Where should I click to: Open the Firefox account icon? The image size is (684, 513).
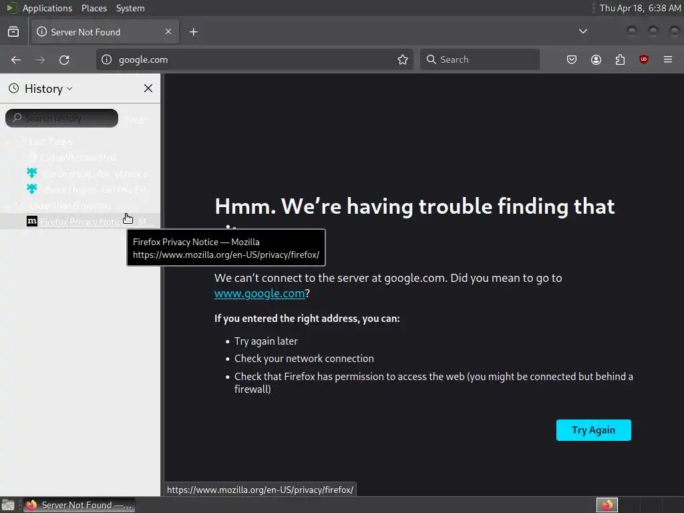(596, 59)
